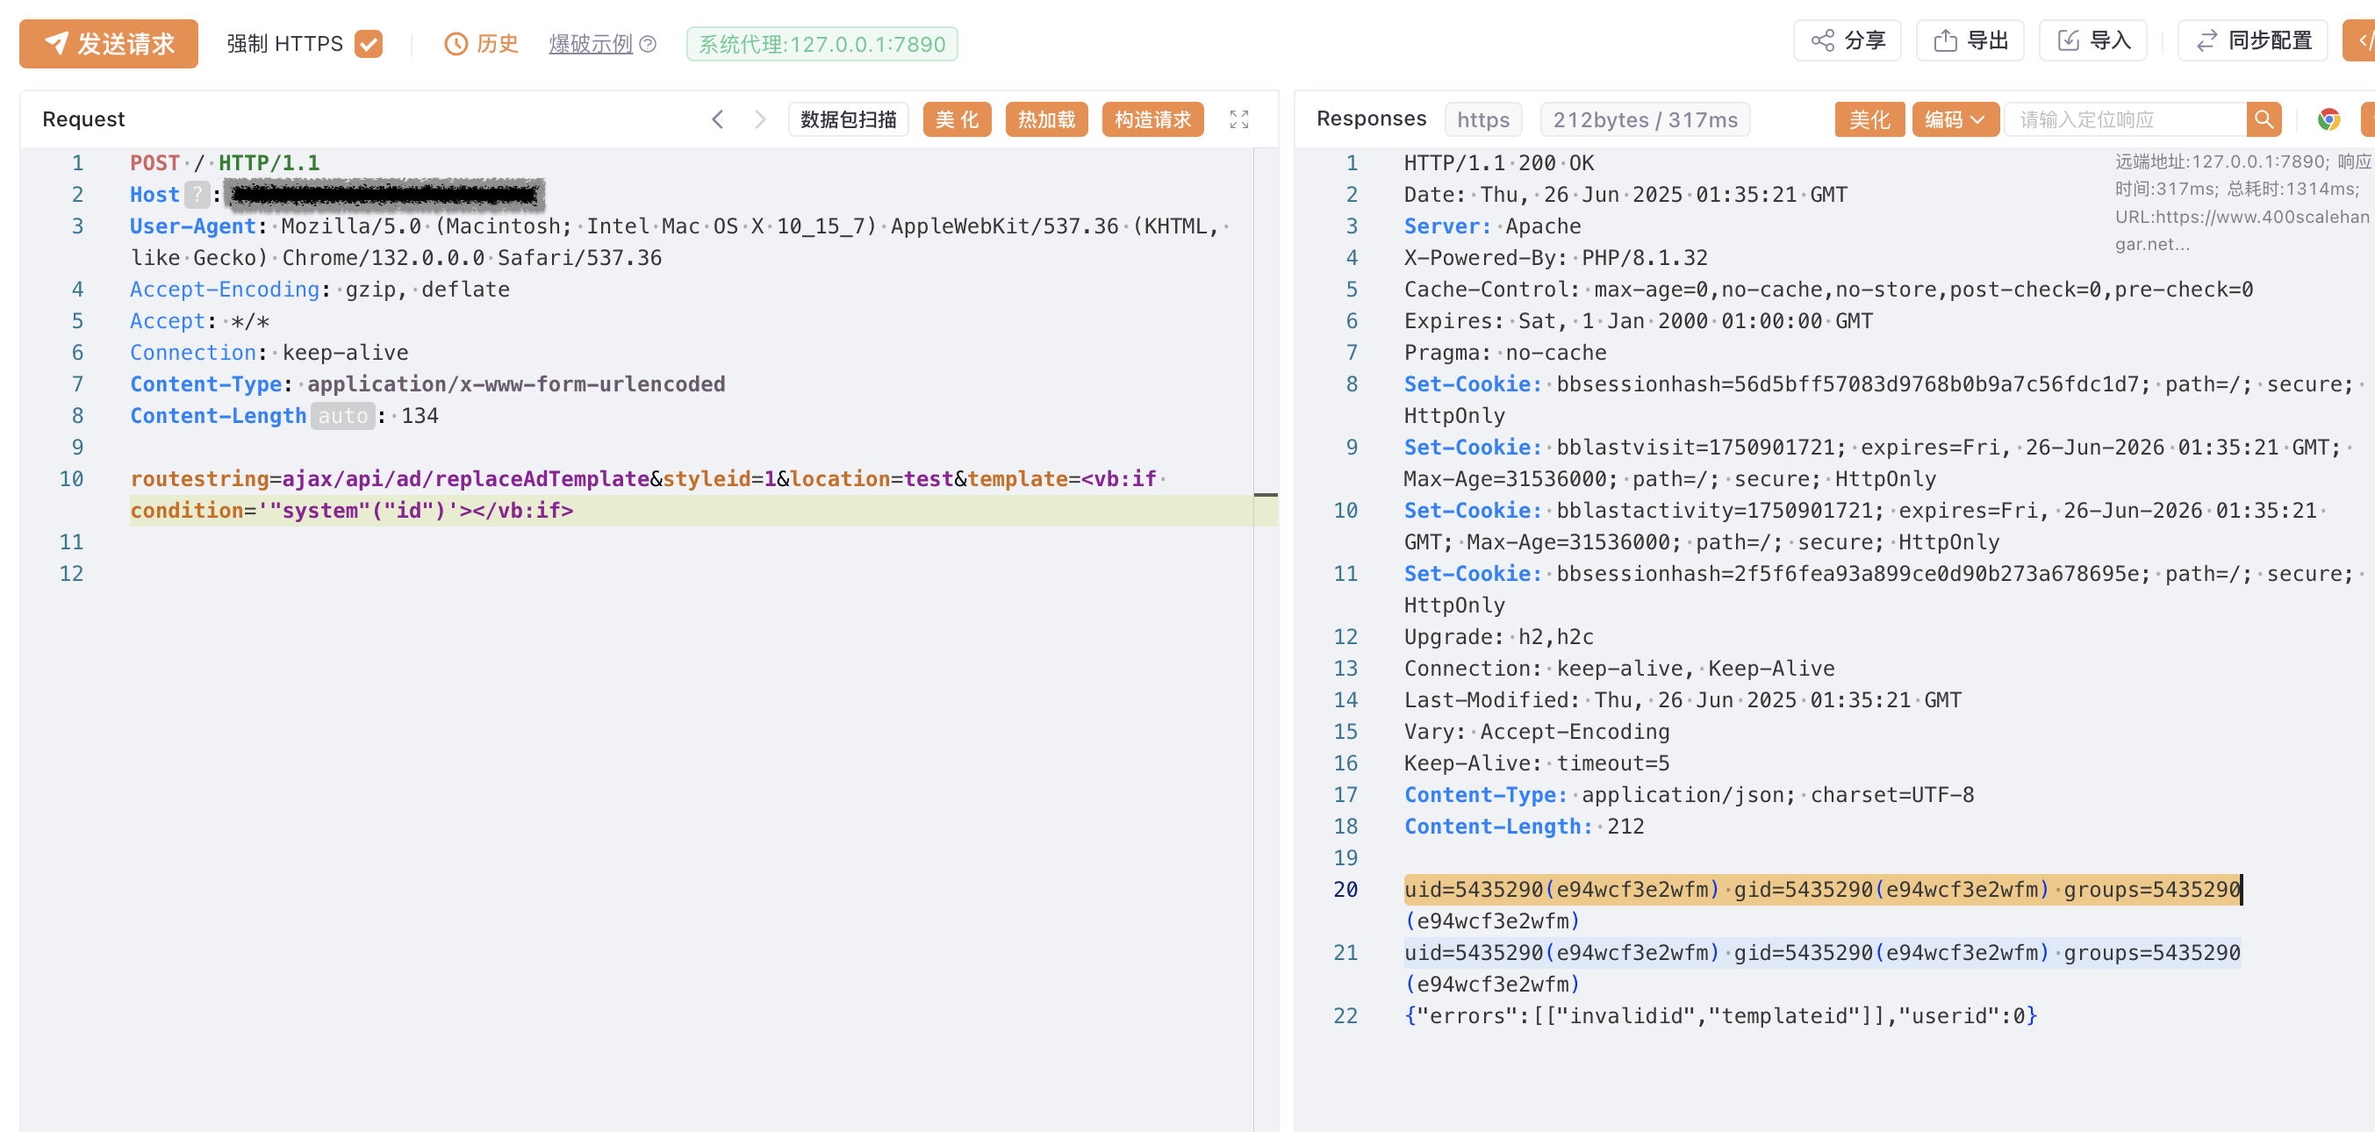Image resolution: width=2375 pixels, height=1132 pixels.
Task: Enable 热加载 hot reload button
Action: [x=1045, y=119]
